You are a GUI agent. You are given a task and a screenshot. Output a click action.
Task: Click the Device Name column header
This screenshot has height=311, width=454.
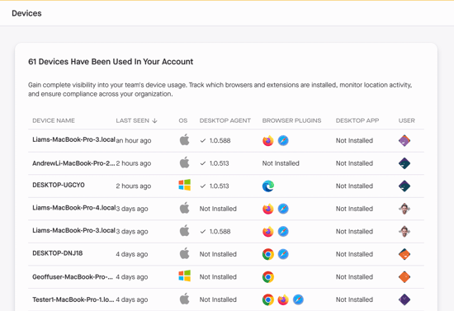pos(54,120)
